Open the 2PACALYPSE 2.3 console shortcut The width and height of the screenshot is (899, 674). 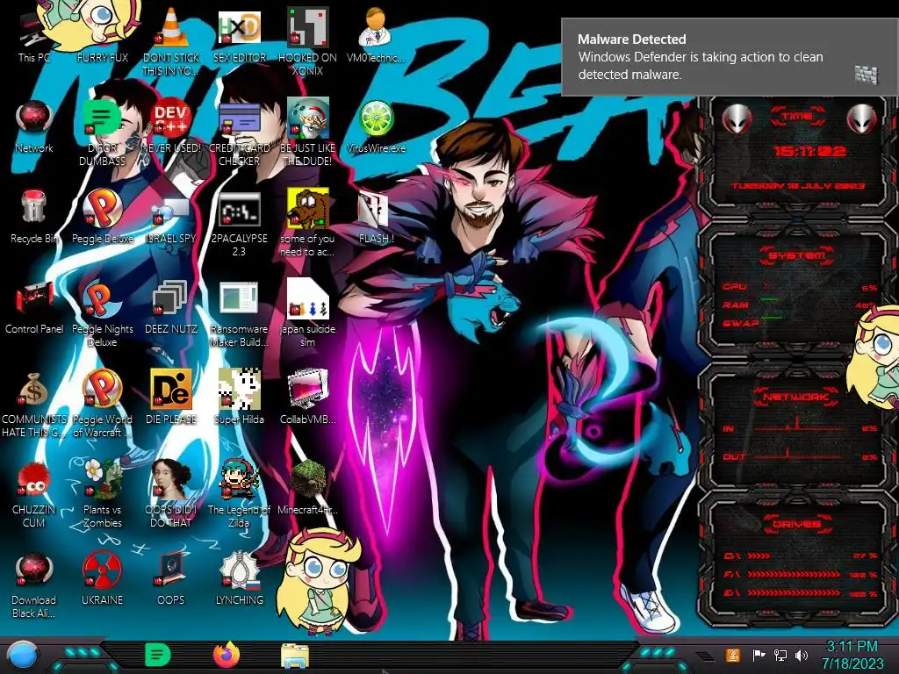(x=239, y=224)
